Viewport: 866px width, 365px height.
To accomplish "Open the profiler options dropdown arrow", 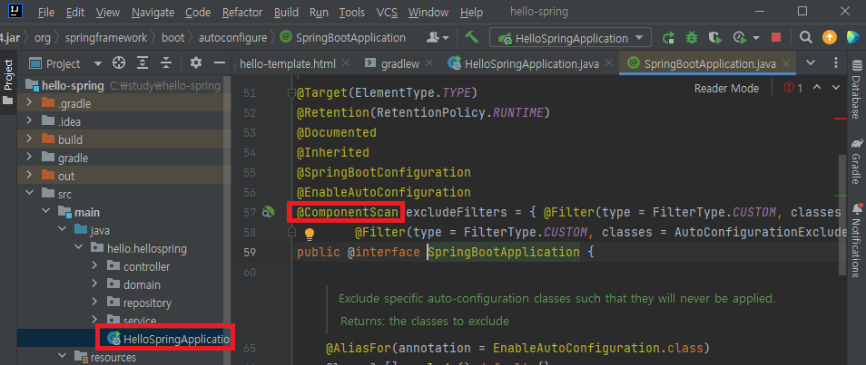I will click(756, 38).
